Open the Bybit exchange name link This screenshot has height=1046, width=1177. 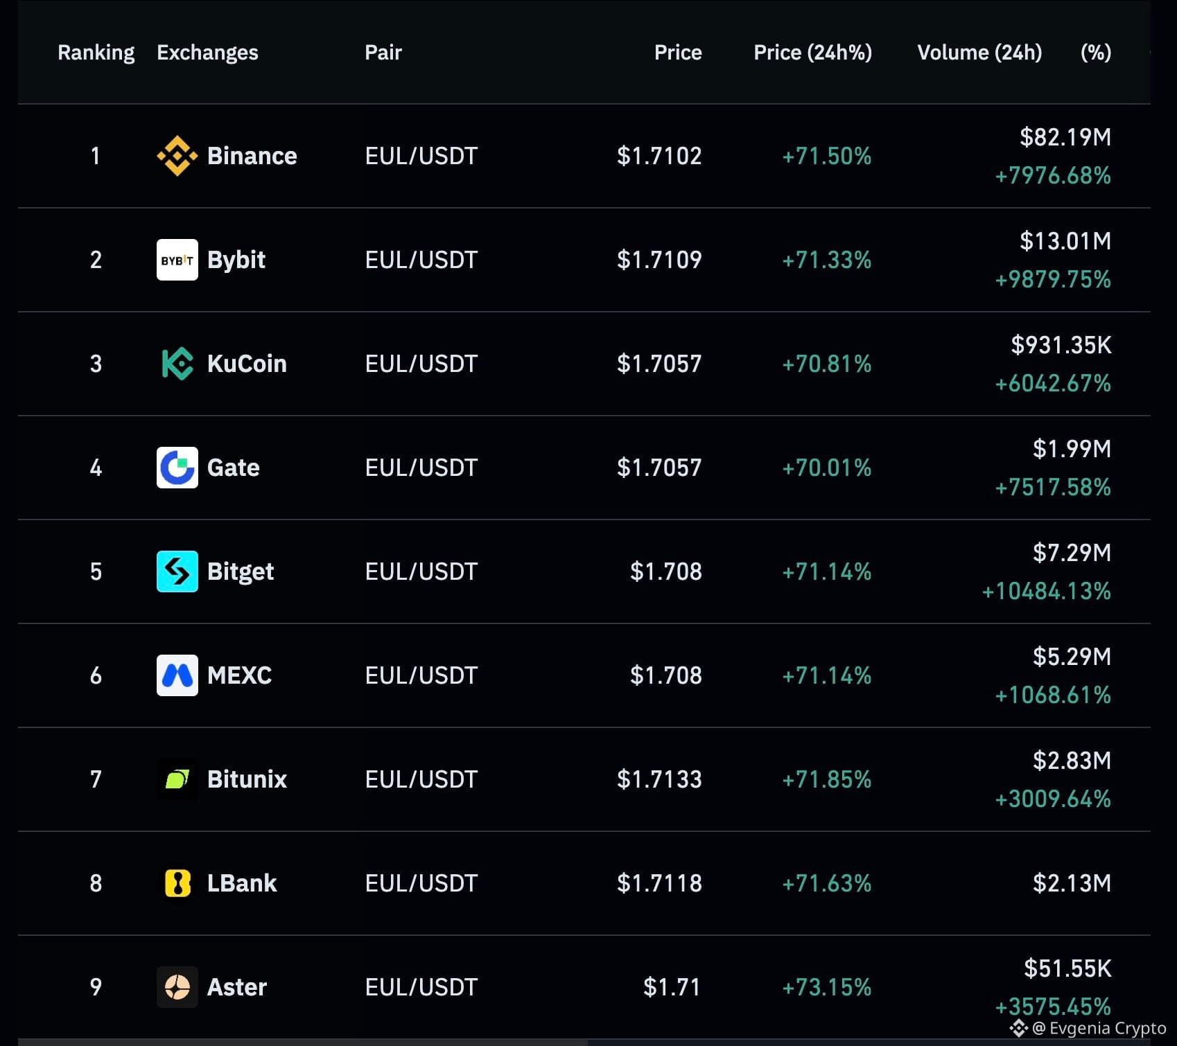(236, 260)
